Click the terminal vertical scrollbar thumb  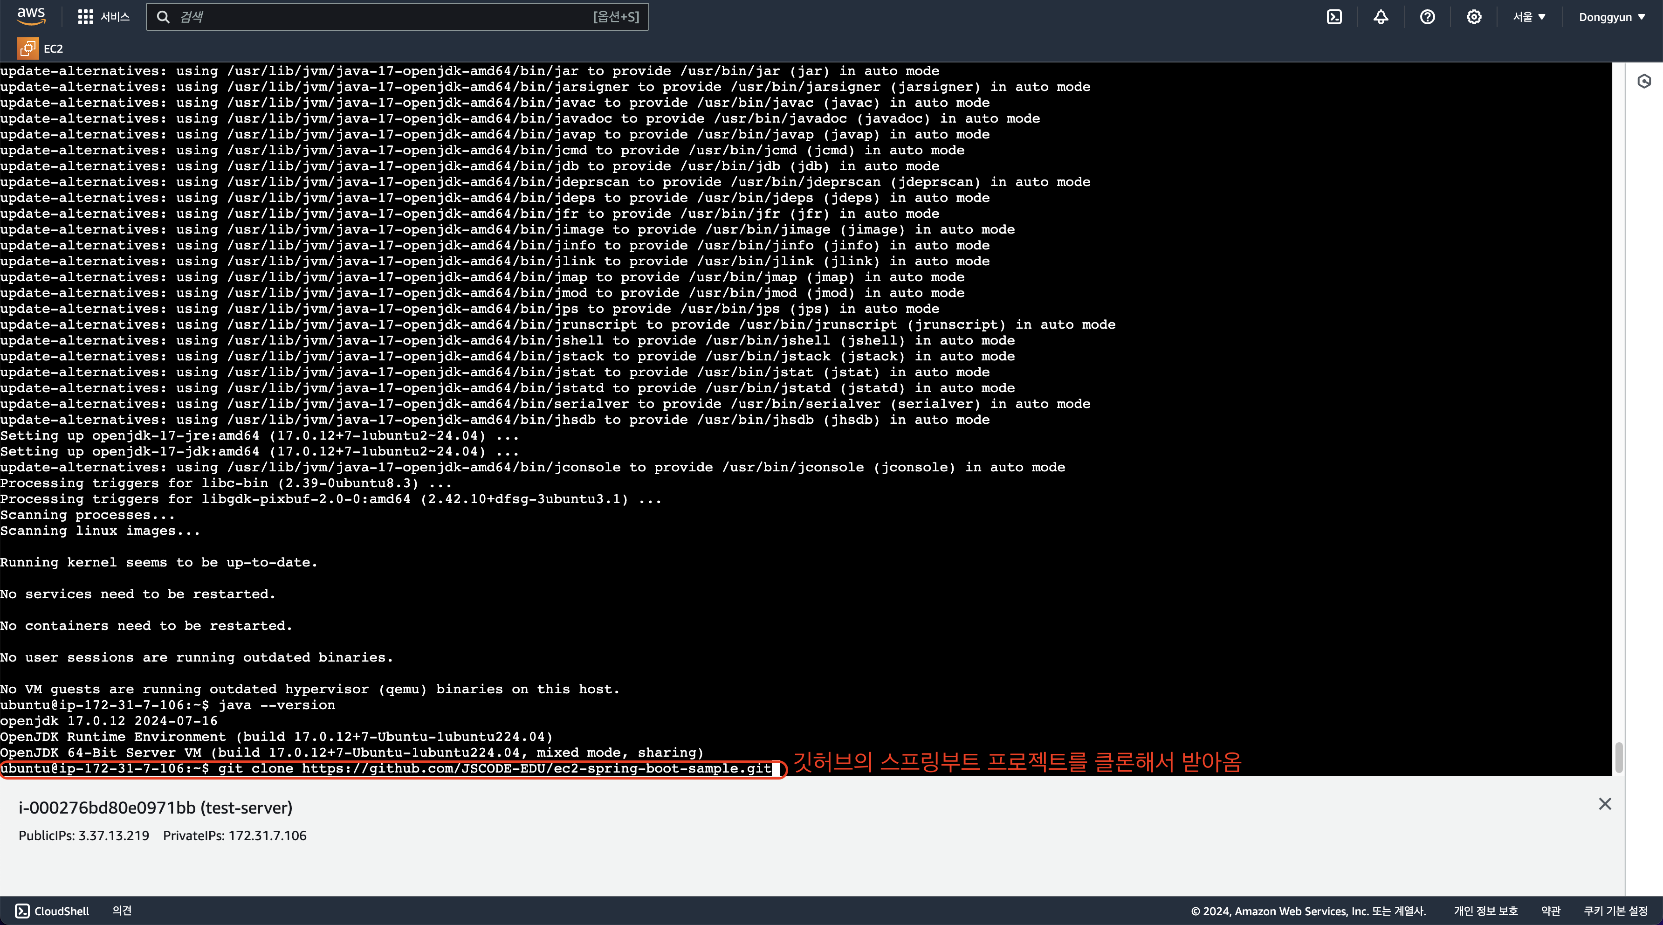[1618, 757]
